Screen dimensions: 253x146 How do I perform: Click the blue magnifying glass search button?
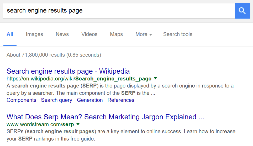click(x=242, y=11)
